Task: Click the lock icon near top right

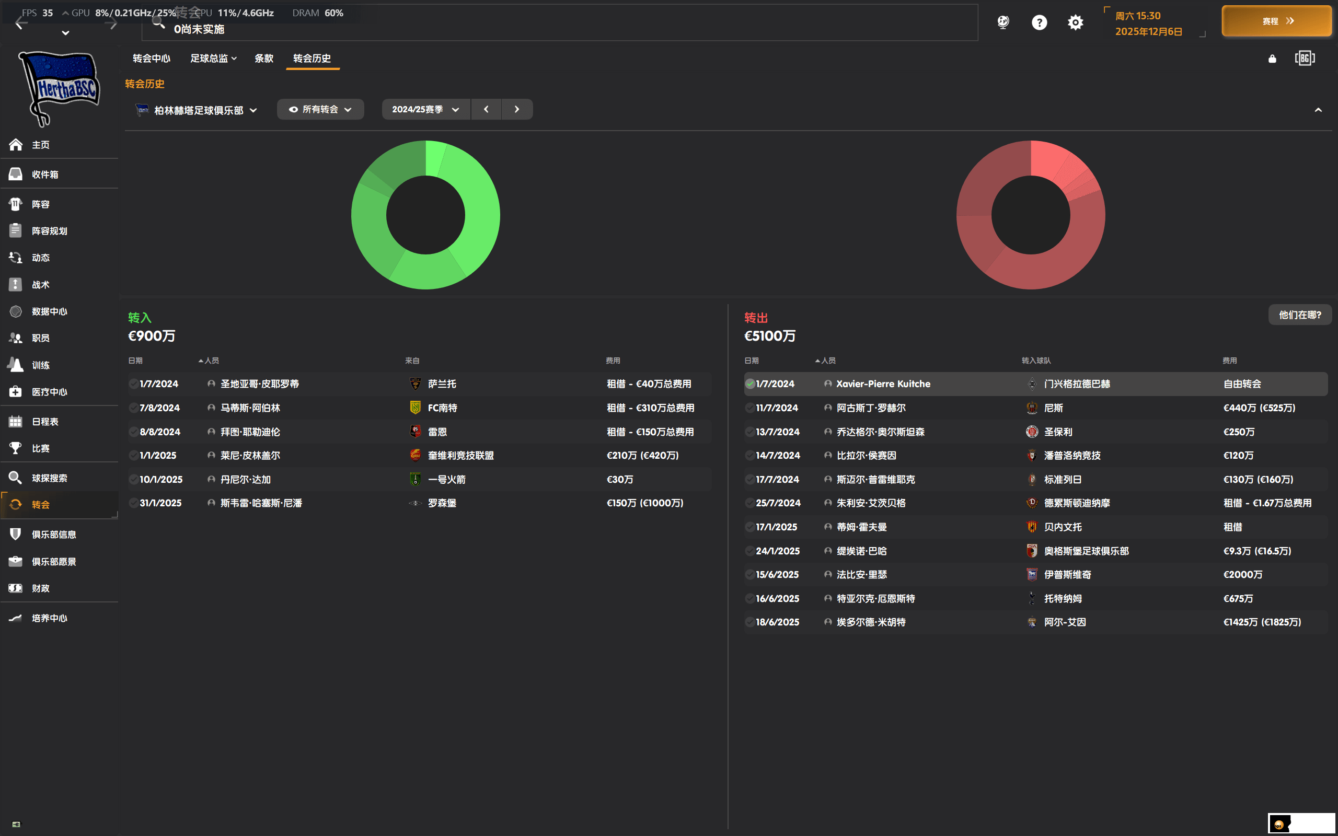Action: click(1272, 59)
